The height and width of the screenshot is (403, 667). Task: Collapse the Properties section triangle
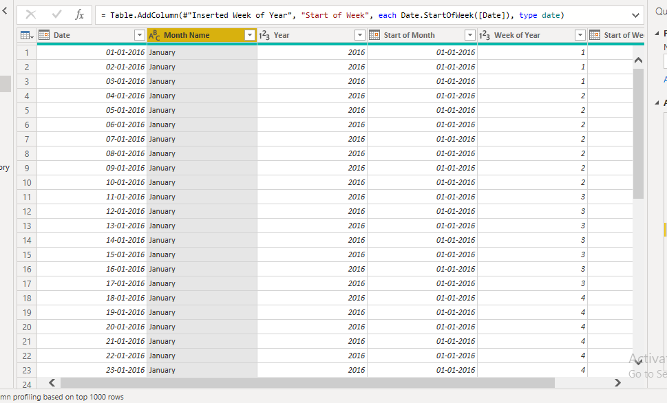click(x=657, y=33)
